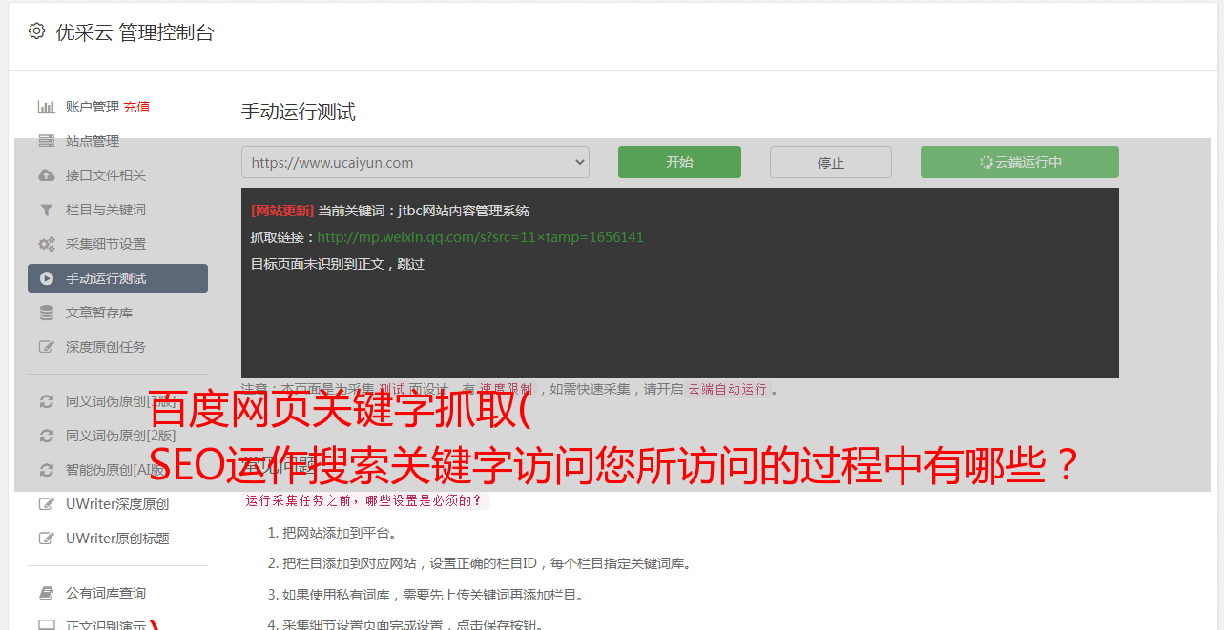The image size is (1224, 630).
Task: Click the 速度限制 highlighted text
Action: 506,389
